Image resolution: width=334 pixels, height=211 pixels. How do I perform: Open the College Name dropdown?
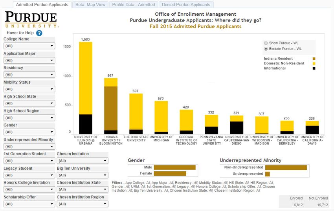pos(29,46)
